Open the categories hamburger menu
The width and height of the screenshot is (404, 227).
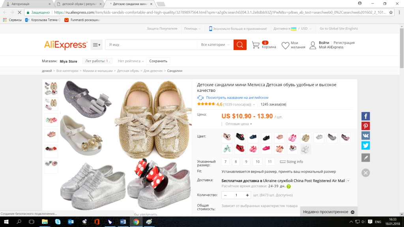(96, 45)
